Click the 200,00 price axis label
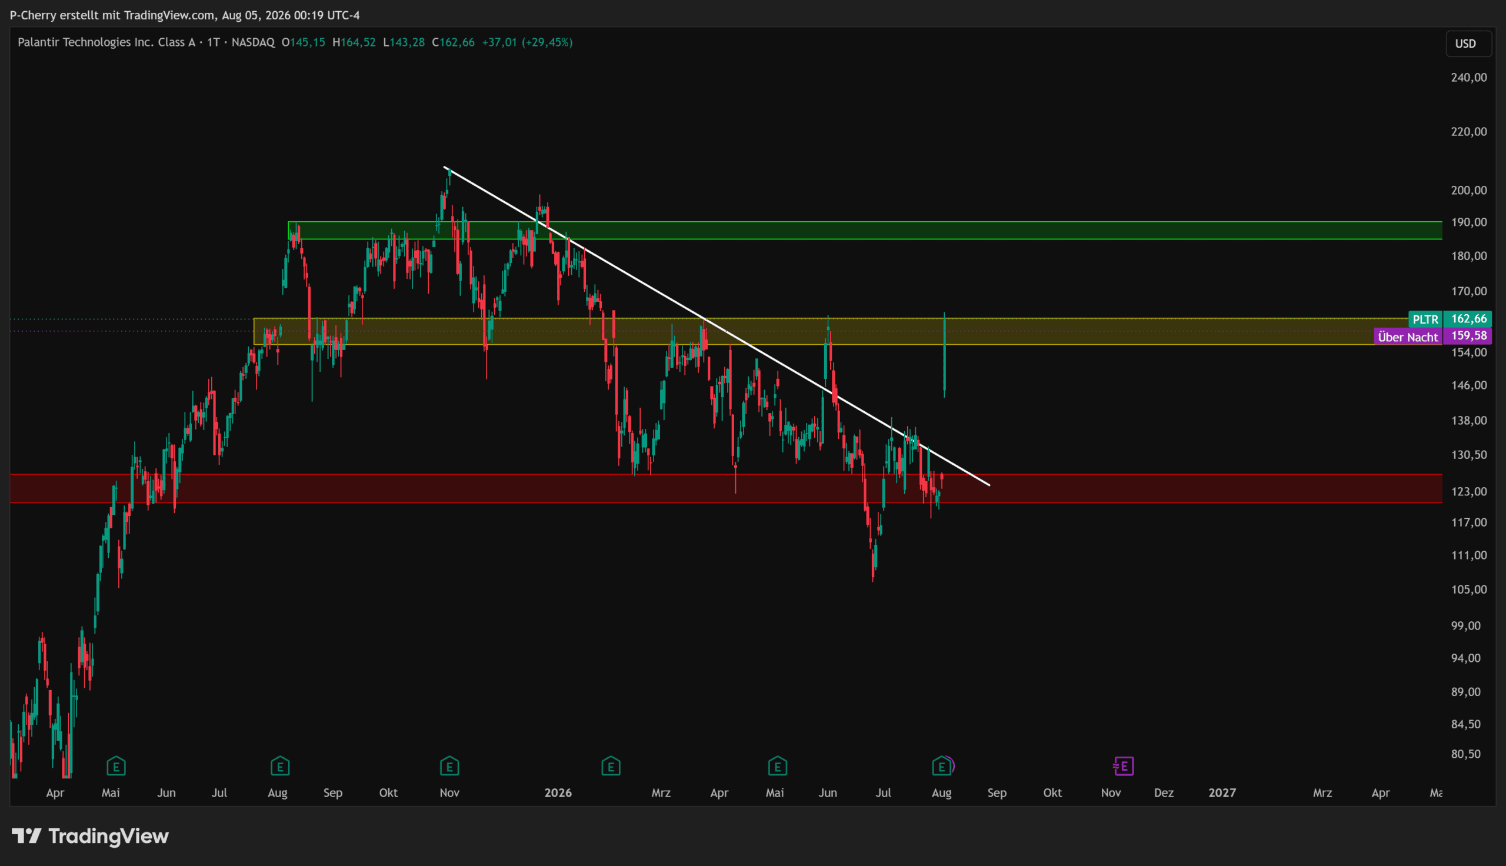This screenshot has width=1506, height=866. coord(1469,191)
